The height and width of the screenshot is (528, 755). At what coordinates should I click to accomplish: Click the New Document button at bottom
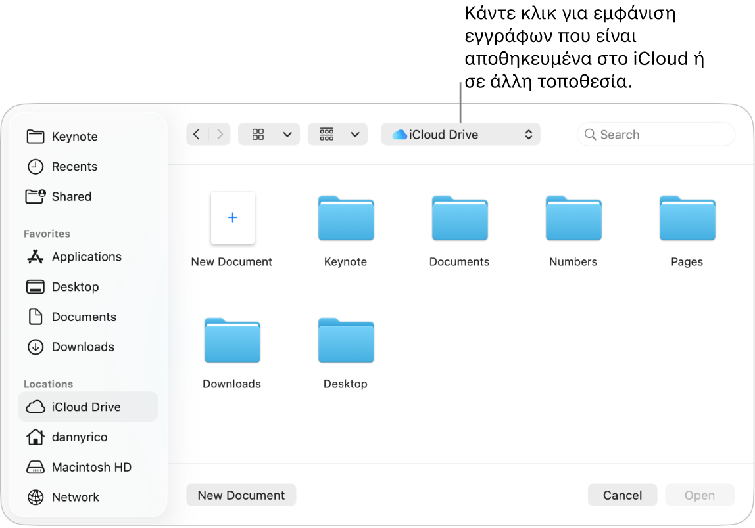click(241, 495)
